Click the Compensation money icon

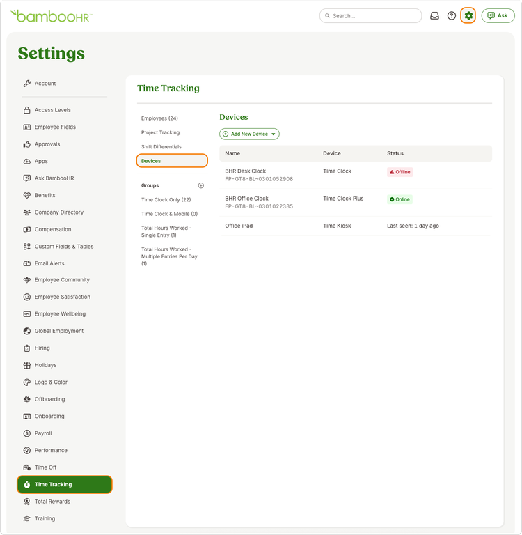pyautogui.click(x=27, y=229)
